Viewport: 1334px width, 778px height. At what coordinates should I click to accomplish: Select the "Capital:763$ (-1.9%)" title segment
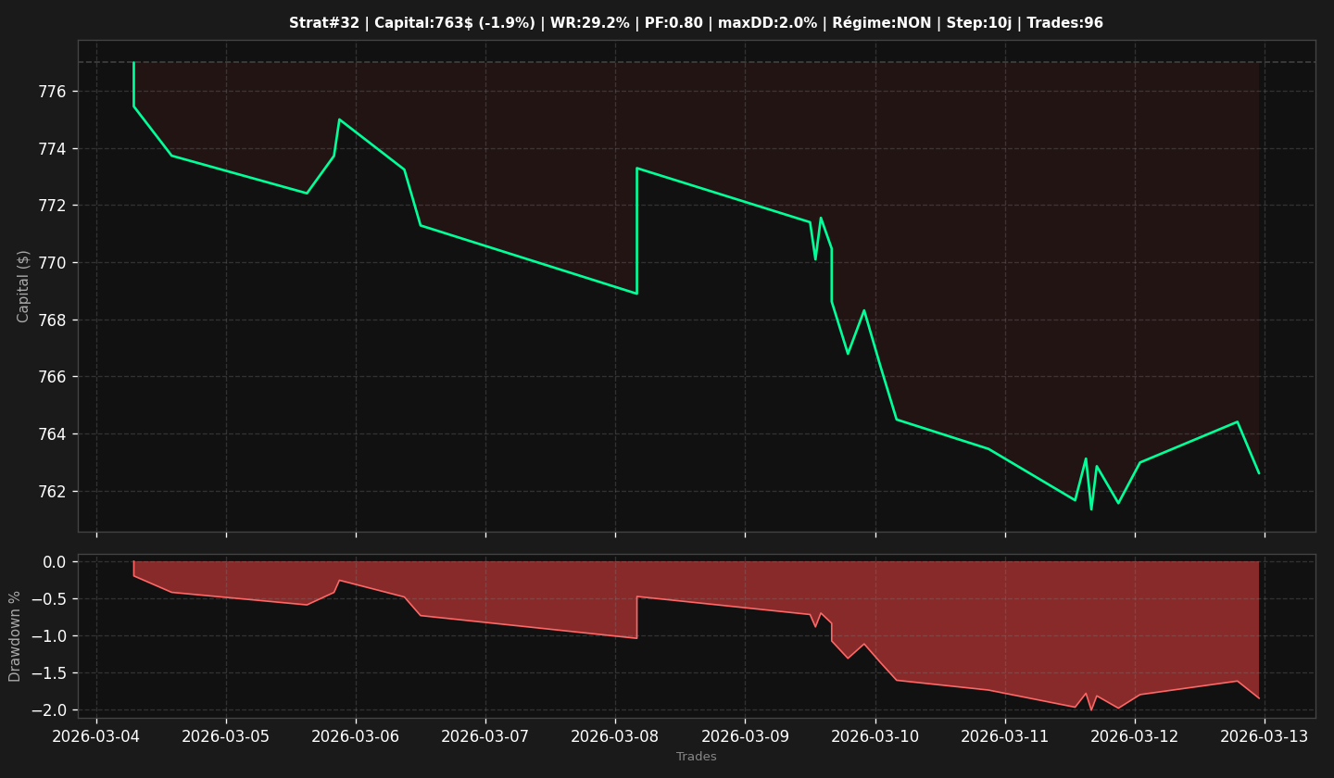coord(454,23)
